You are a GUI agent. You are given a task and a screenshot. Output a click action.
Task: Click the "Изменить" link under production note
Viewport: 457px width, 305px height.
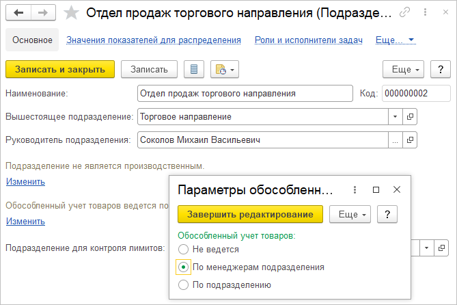tap(25, 182)
